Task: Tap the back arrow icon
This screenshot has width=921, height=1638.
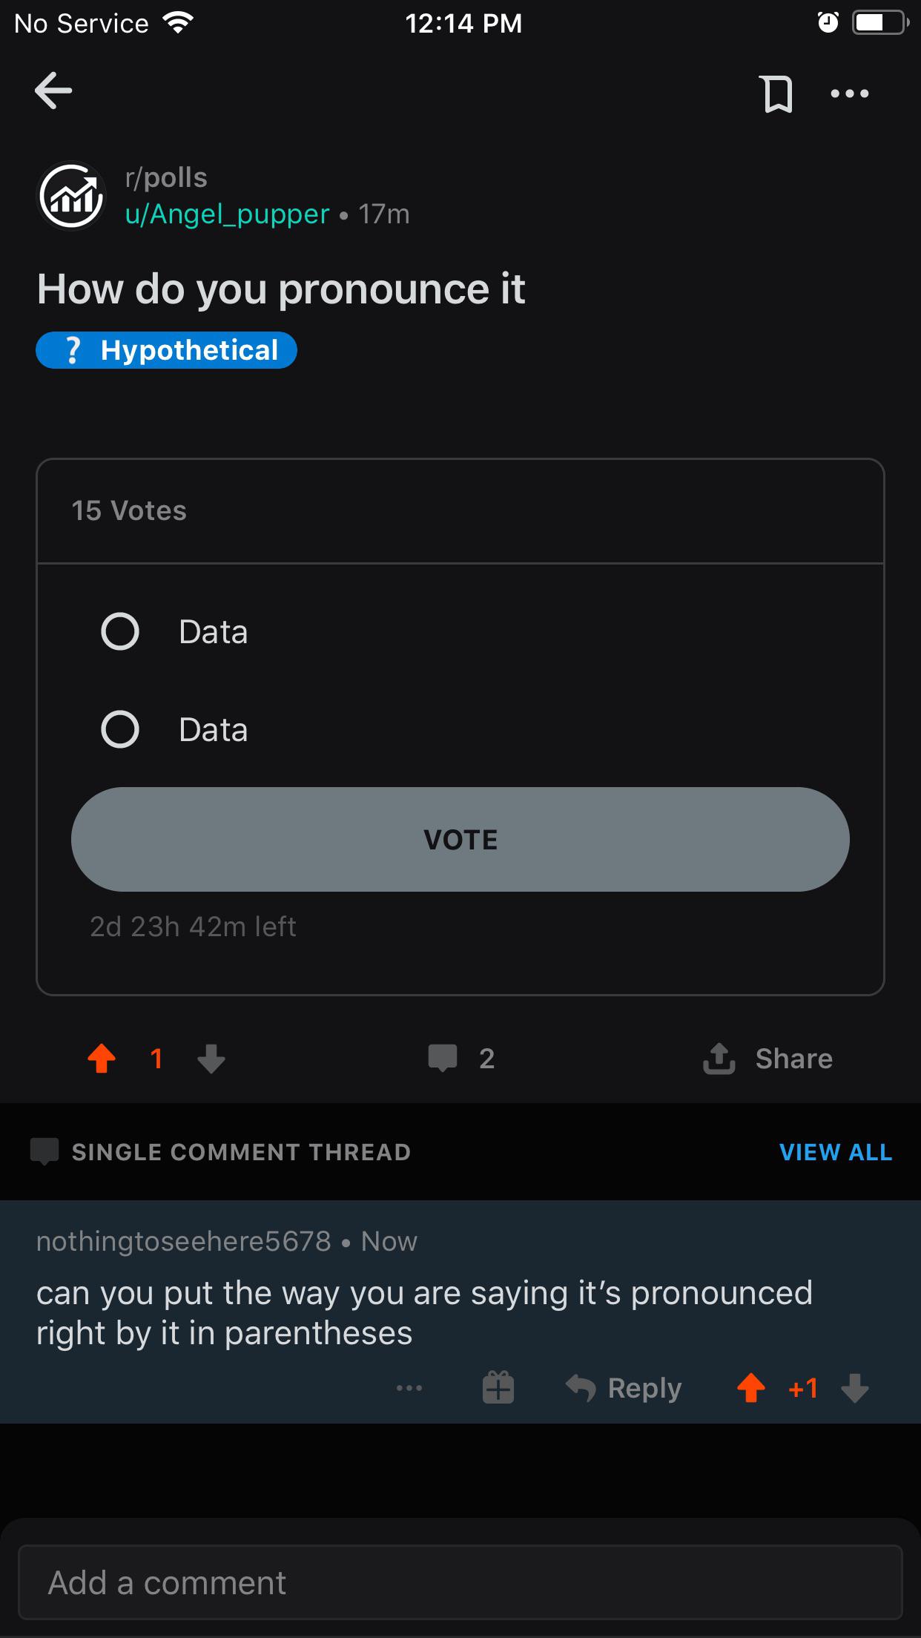Action: point(53,91)
